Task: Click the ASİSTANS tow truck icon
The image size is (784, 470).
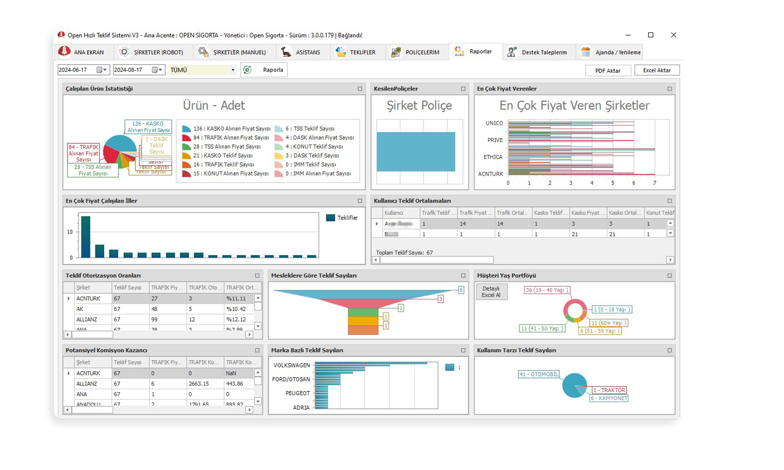Action: pyautogui.click(x=286, y=52)
